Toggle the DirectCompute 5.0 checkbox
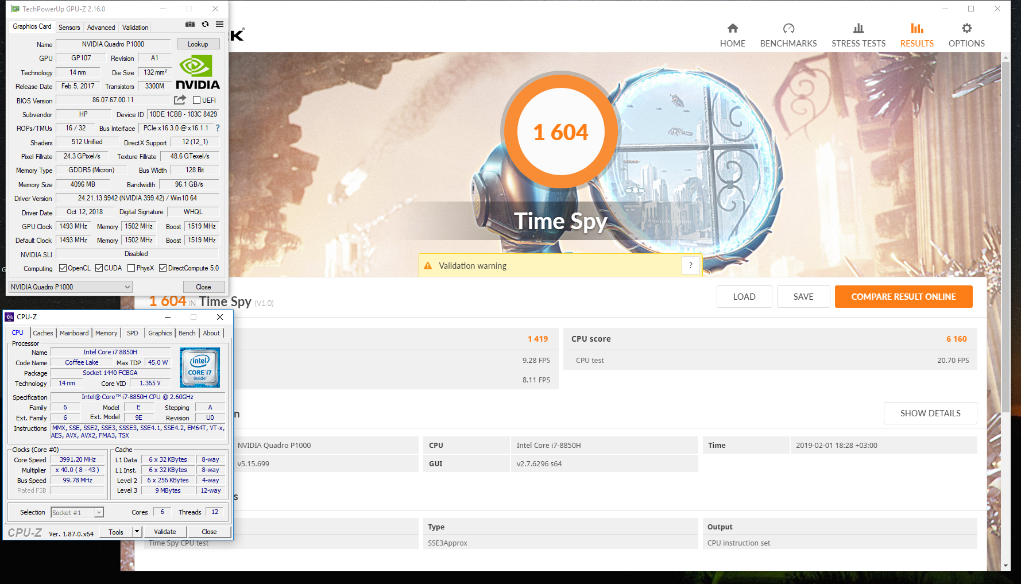 pyautogui.click(x=163, y=268)
